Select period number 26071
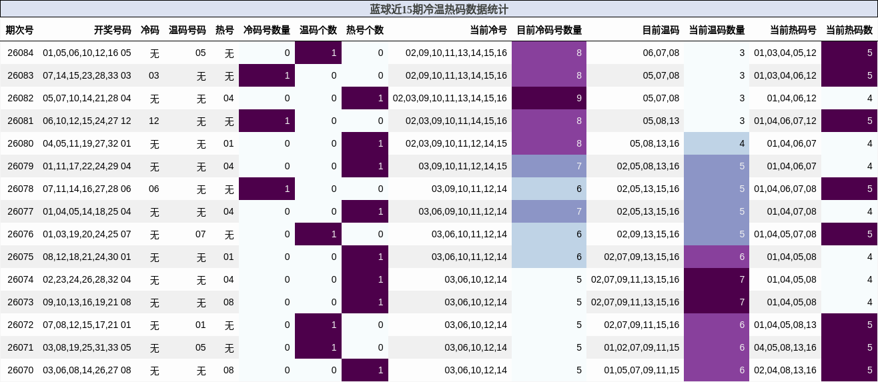This screenshot has width=878, height=382. [x=20, y=347]
